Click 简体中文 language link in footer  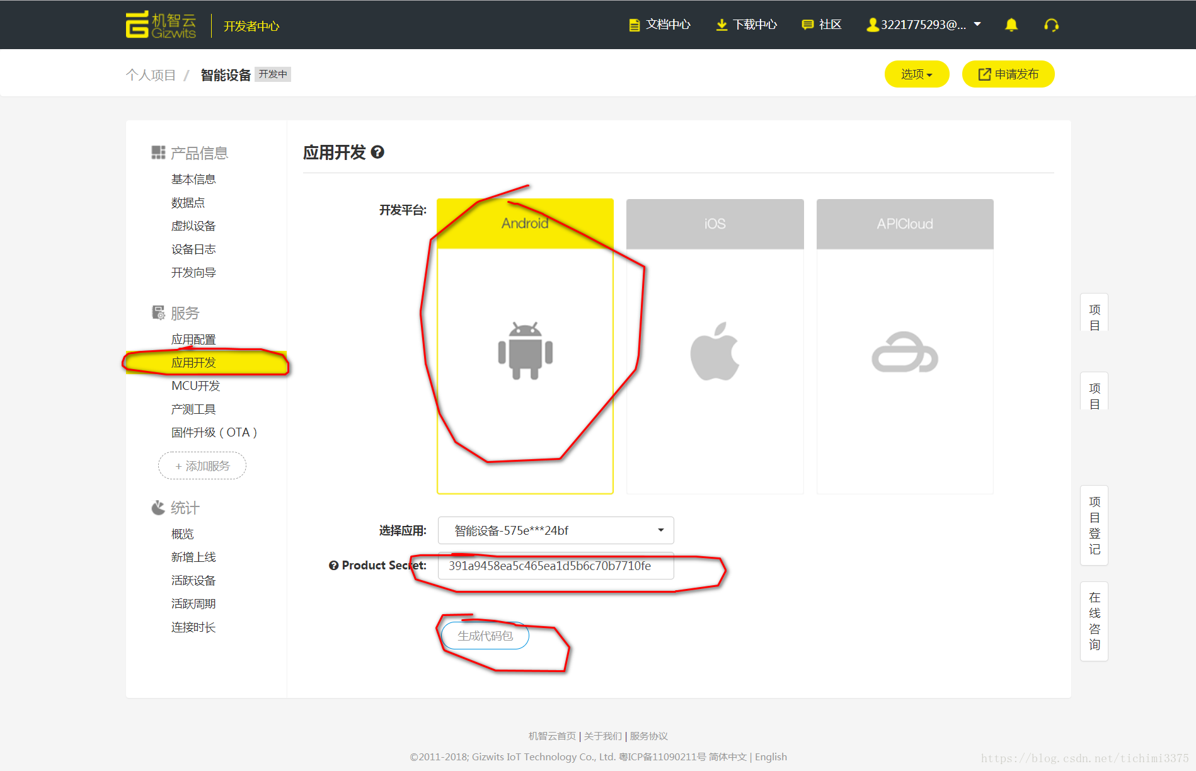727,757
